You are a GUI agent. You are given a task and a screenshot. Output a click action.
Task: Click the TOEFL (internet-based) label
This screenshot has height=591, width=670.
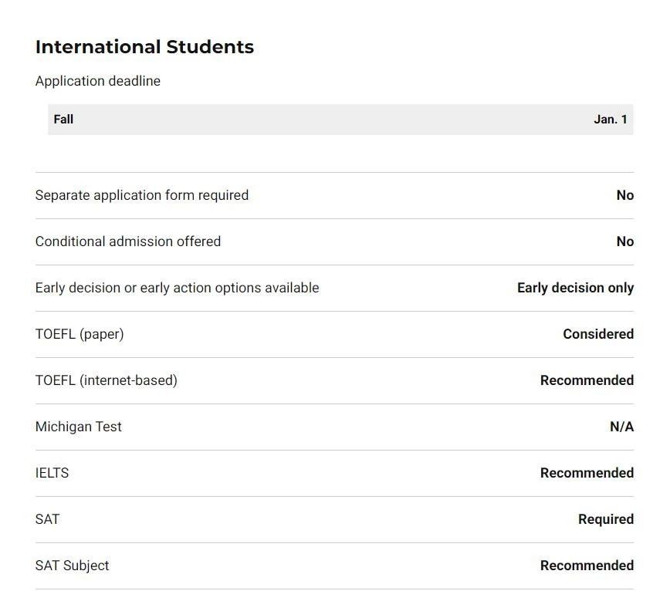[107, 380]
